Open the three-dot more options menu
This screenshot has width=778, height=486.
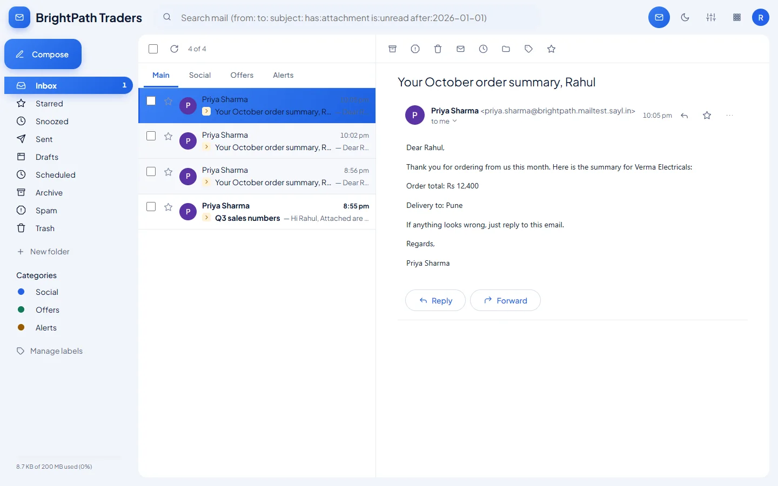(x=730, y=116)
